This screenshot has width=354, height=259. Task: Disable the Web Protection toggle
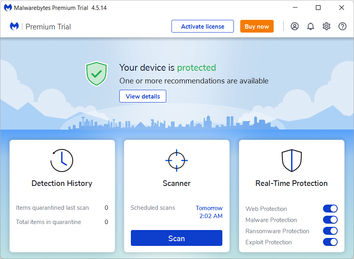click(x=330, y=209)
